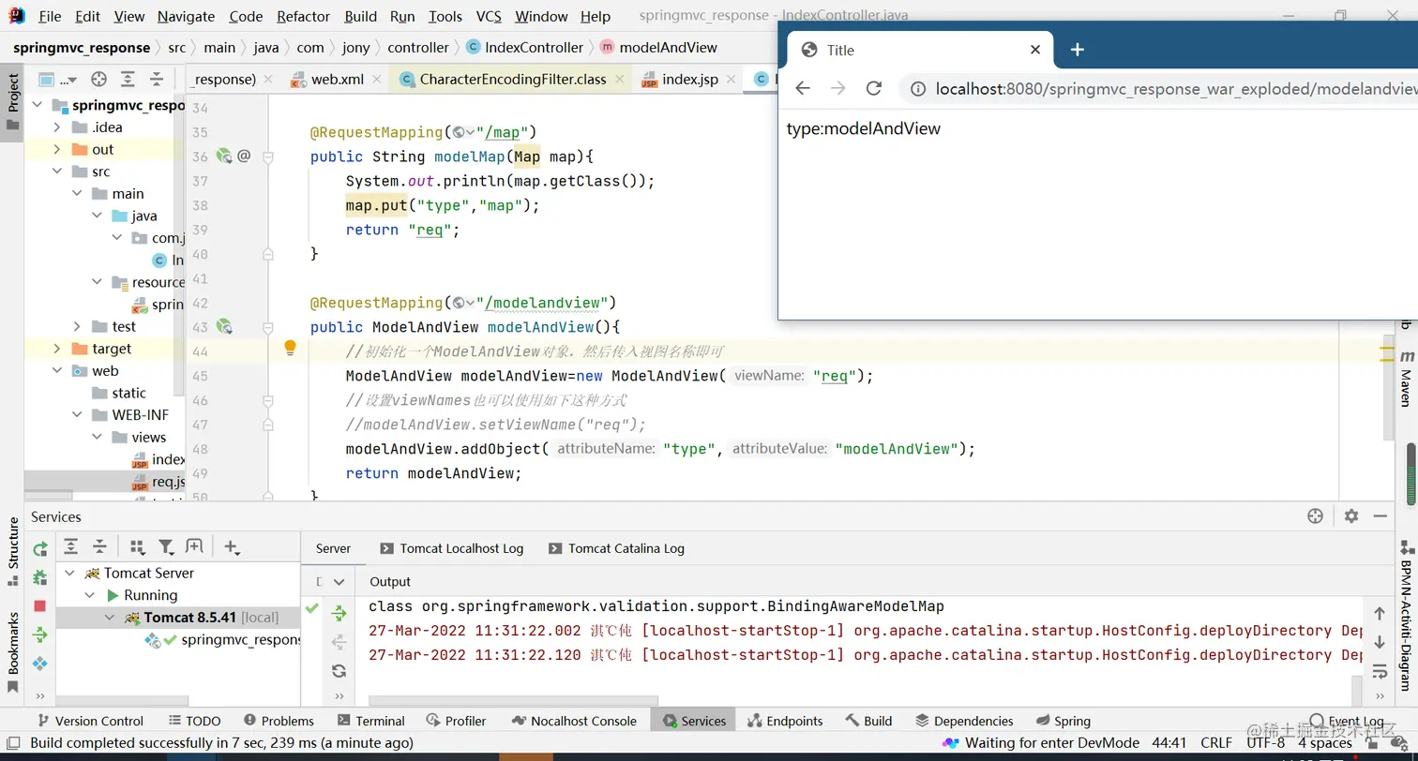The height and width of the screenshot is (761, 1418).
Task: Expand the target folder in project tree
Action: pos(57,349)
